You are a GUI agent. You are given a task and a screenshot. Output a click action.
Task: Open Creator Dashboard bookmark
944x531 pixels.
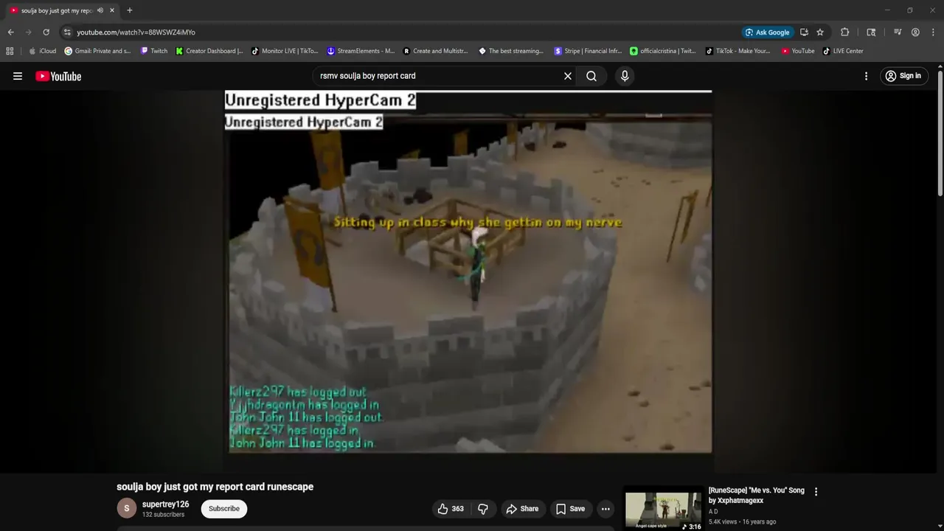point(209,51)
